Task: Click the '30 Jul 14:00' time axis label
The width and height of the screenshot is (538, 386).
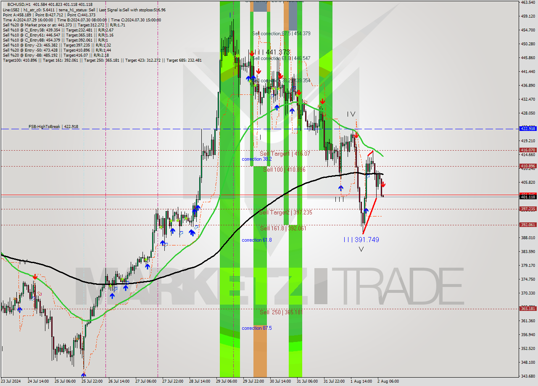Action: click(280, 381)
